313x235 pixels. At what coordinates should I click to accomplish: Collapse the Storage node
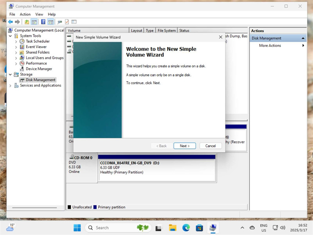(11, 74)
